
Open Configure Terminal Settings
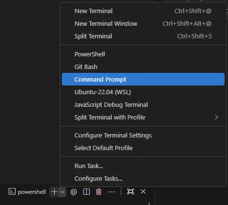click(x=143, y=136)
